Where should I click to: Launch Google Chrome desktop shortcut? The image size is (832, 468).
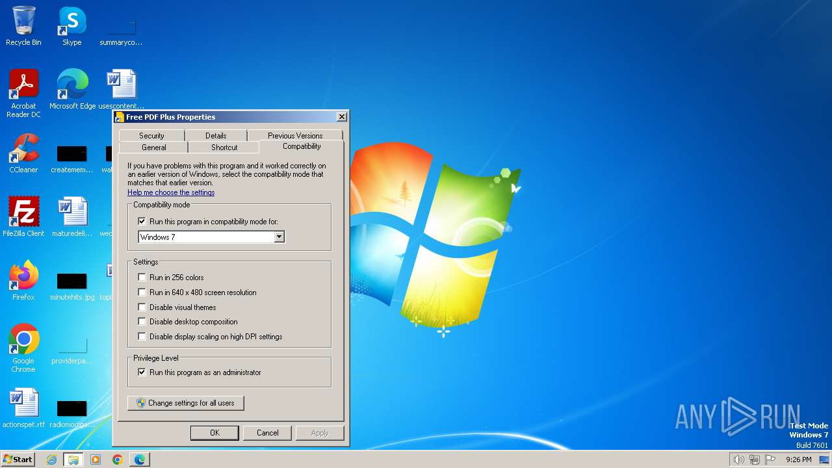(x=23, y=348)
